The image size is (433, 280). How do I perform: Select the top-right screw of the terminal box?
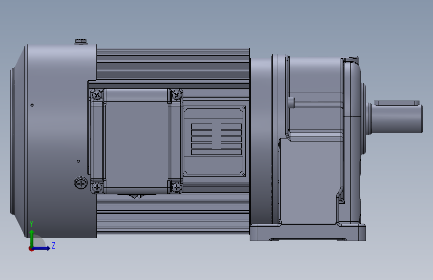(x=177, y=95)
